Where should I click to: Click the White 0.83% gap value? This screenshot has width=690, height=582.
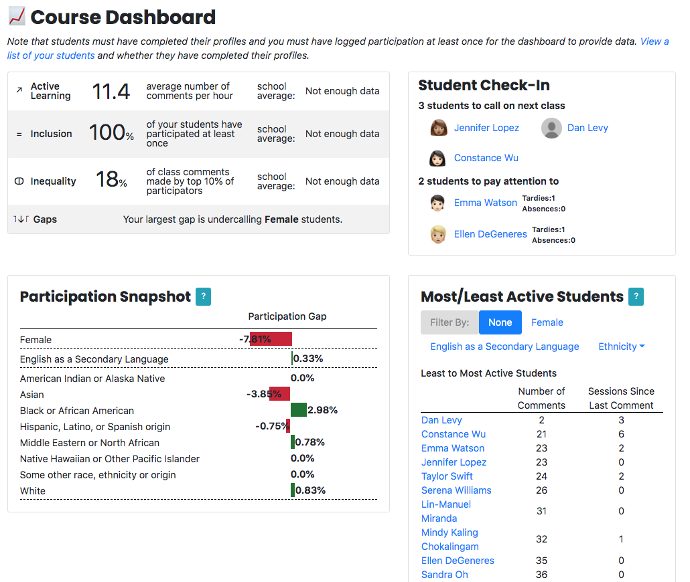[x=310, y=490]
